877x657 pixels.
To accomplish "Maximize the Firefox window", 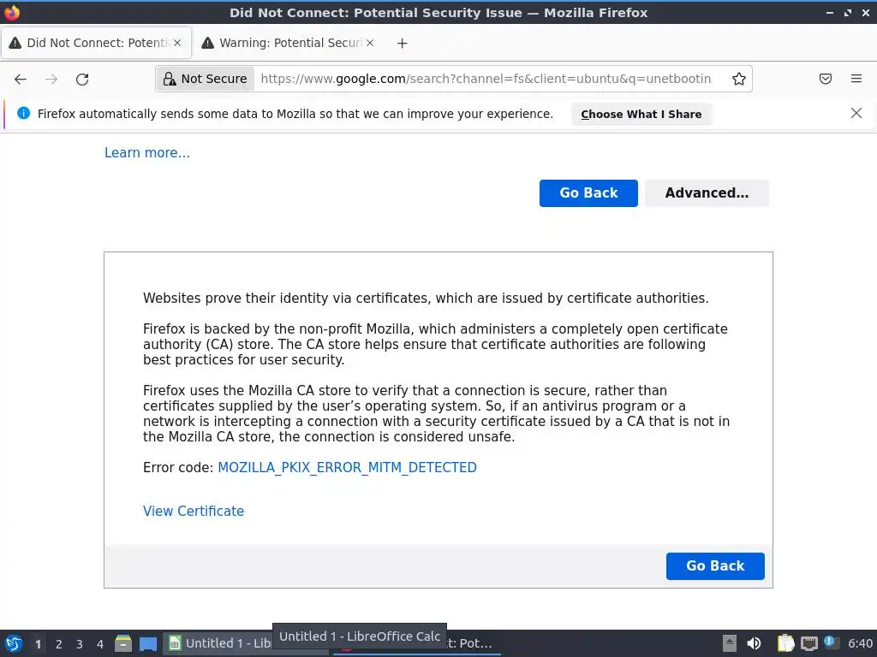I will (848, 12).
